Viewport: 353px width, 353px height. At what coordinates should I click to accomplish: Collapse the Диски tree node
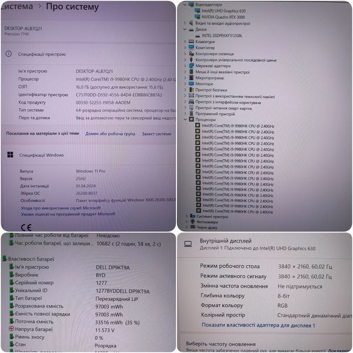coord(185,29)
